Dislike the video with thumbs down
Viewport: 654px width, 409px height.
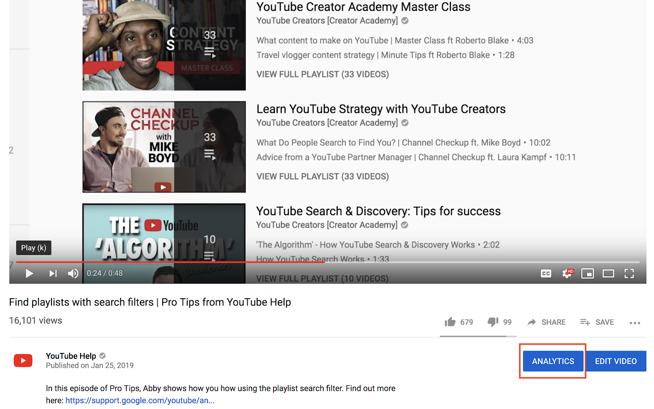tap(493, 322)
